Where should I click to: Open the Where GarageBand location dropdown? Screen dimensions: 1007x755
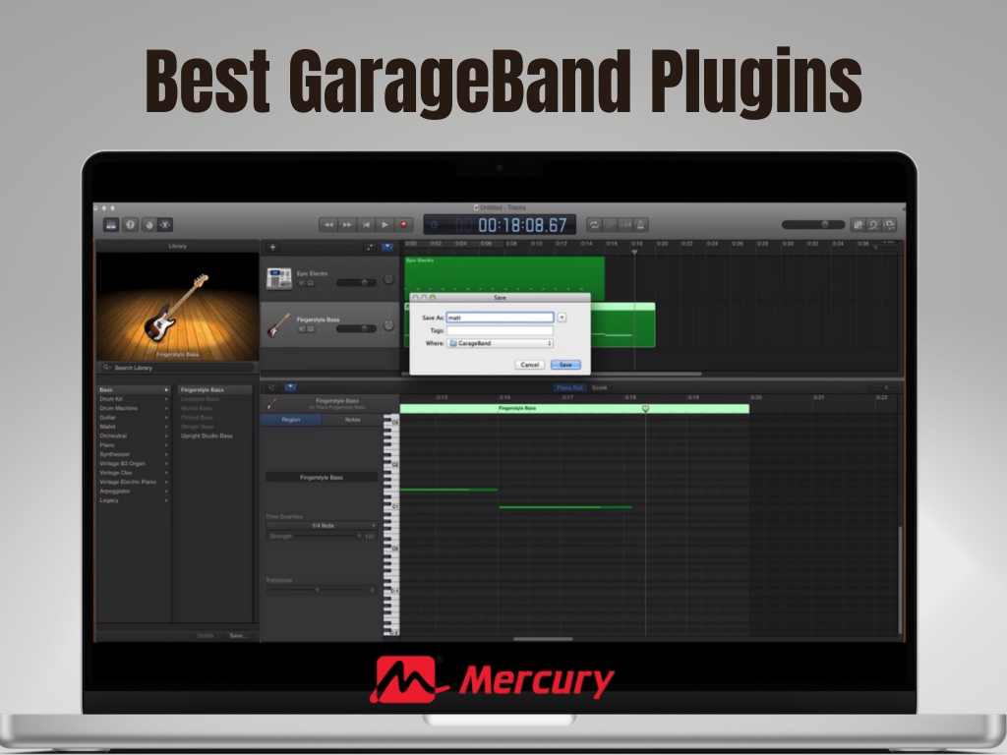pyautogui.click(x=500, y=343)
